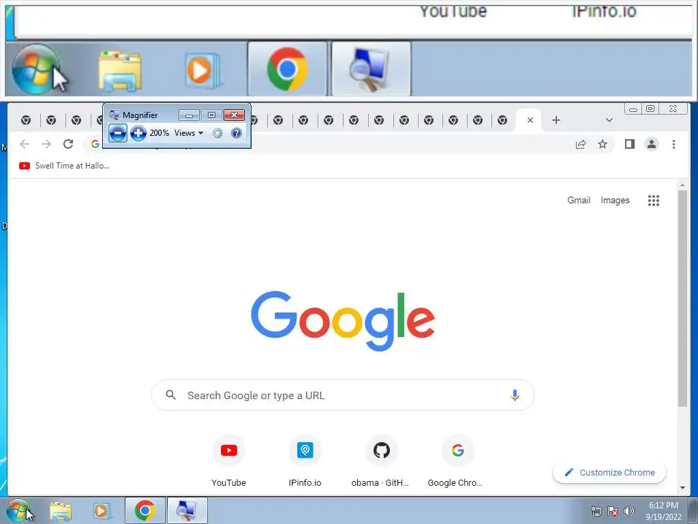Viewport: 698px width, 524px height.
Task: Click Google site icon in address bar
Action: [x=95, y=144]
